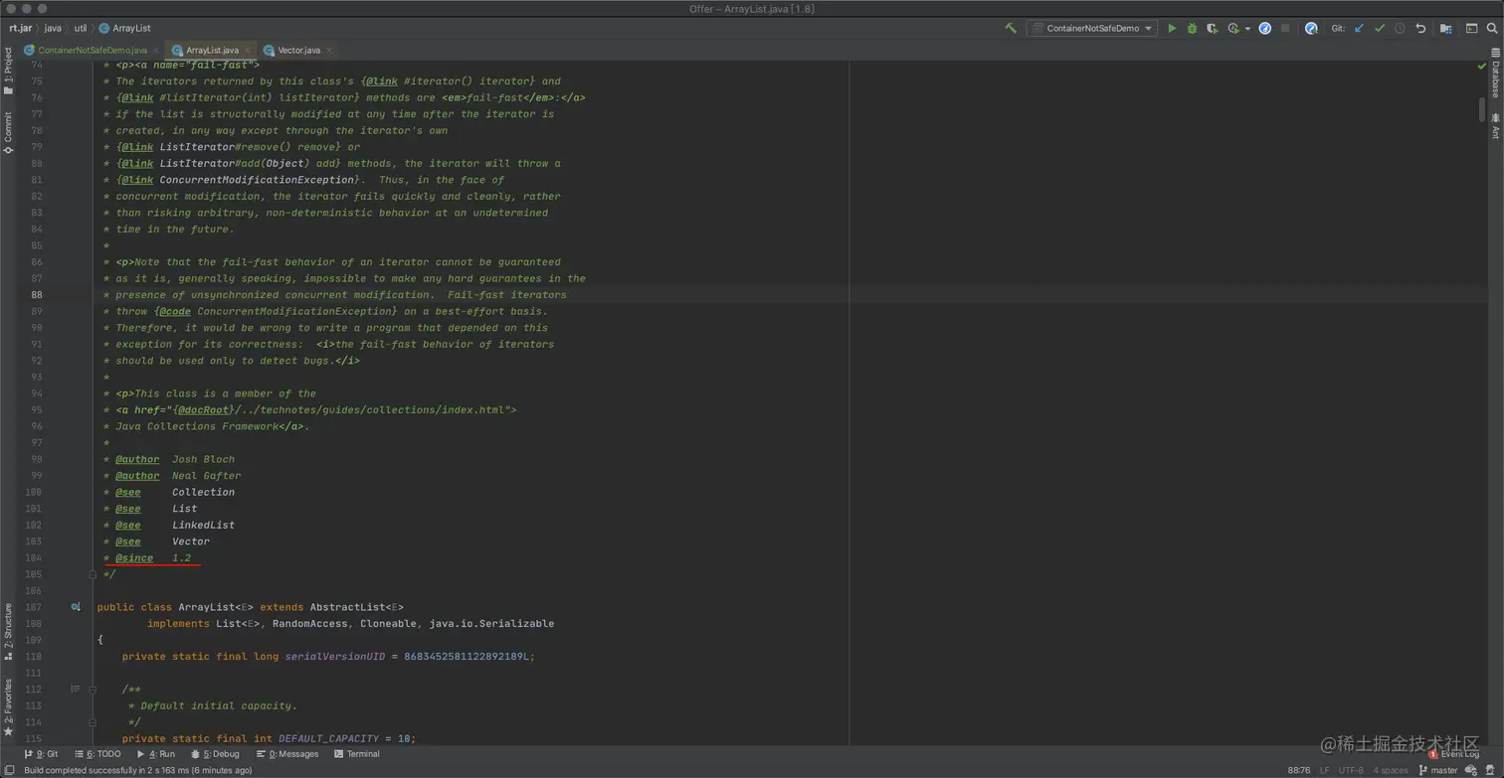Close the ContainerNotSafeDemo.java tab
Screen dimensions: 1504x778
tap(156, 50)
